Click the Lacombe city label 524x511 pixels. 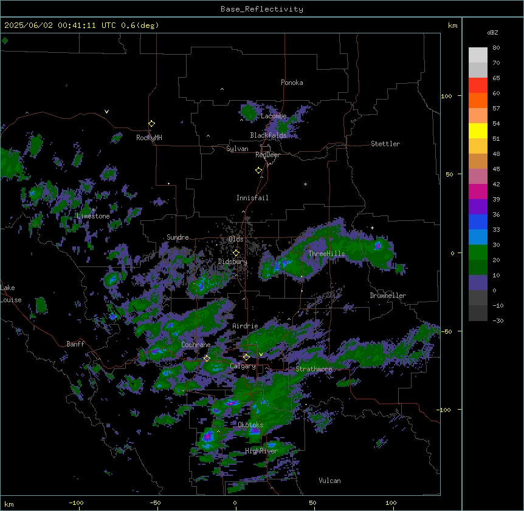point(274,116)
